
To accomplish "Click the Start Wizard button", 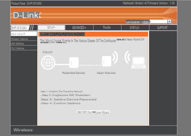I will 93,112.
